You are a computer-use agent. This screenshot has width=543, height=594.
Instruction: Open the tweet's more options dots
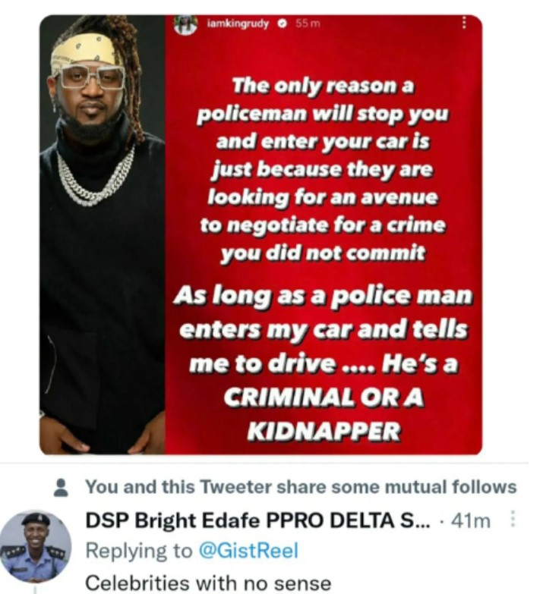click(513, 519)
